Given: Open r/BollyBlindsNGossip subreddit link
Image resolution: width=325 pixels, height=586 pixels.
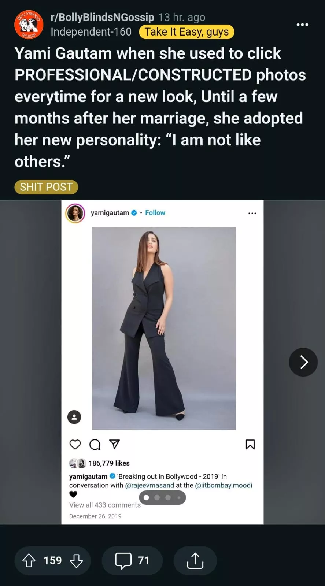Looking at the screenshot, I should click(x=102, y=17).
